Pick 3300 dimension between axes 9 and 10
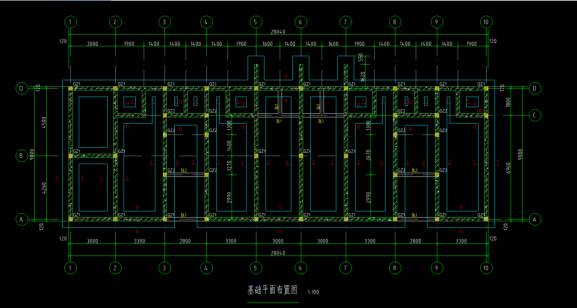Screen dimensions: 577x308 461,241
